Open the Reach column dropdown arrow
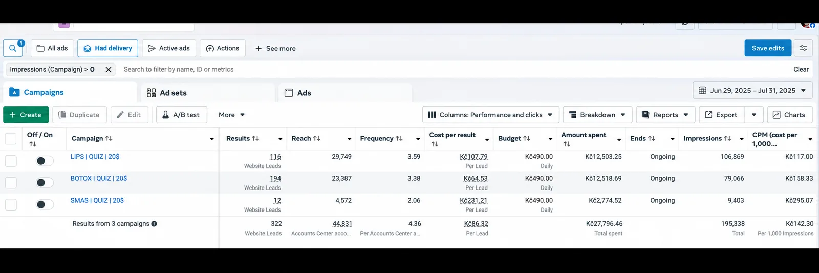Image resolution: width=819 pixels, height=273 pixels. tap(350, 139)
